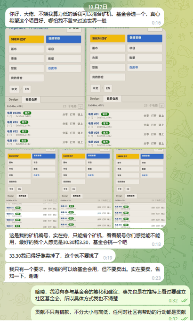Click $BEM 挖矿 in the 电路 #4316 screenshot
Screen dimensions: 193x321
pos(26,39)
